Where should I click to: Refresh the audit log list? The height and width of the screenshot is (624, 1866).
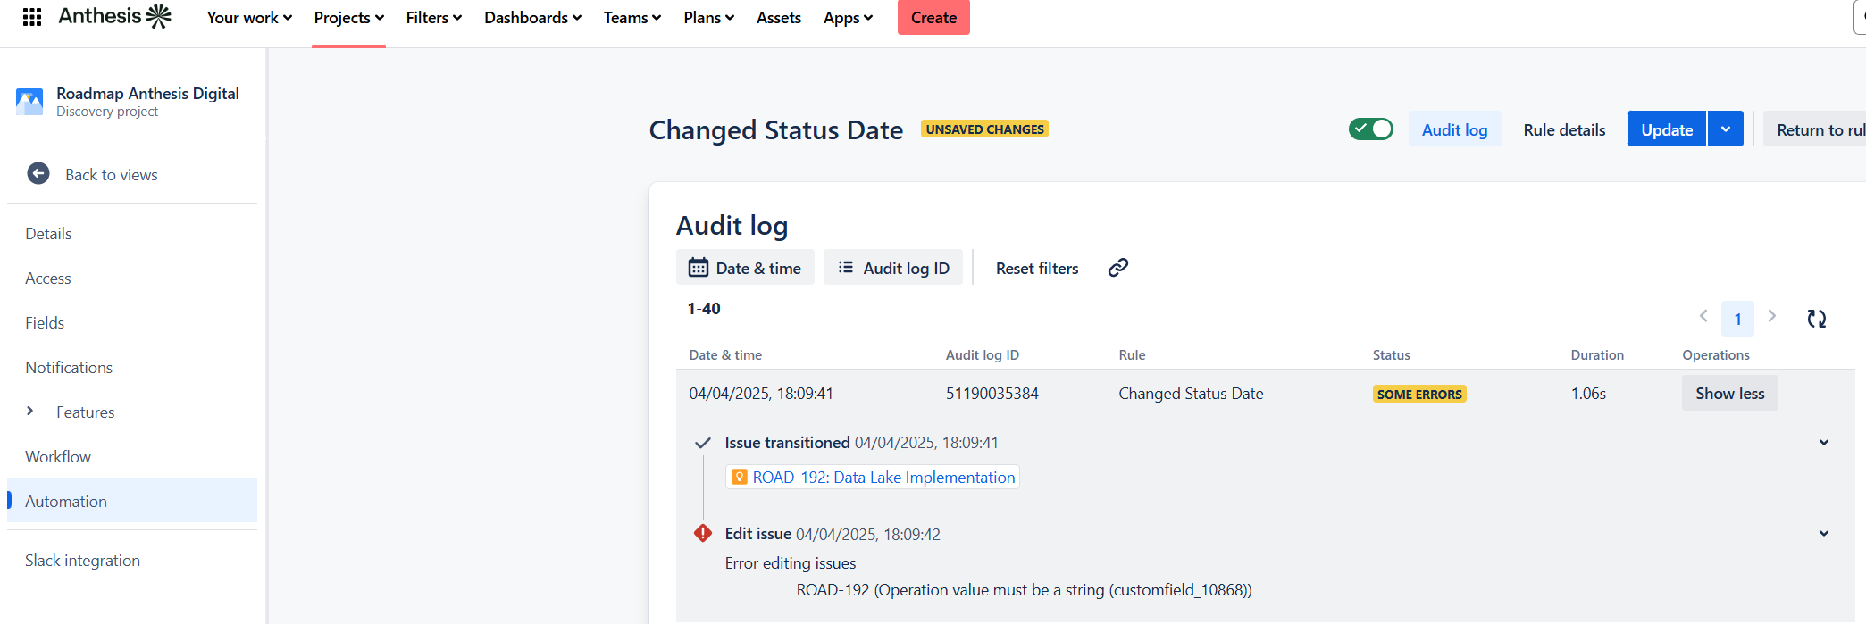tap(1817, 319)
